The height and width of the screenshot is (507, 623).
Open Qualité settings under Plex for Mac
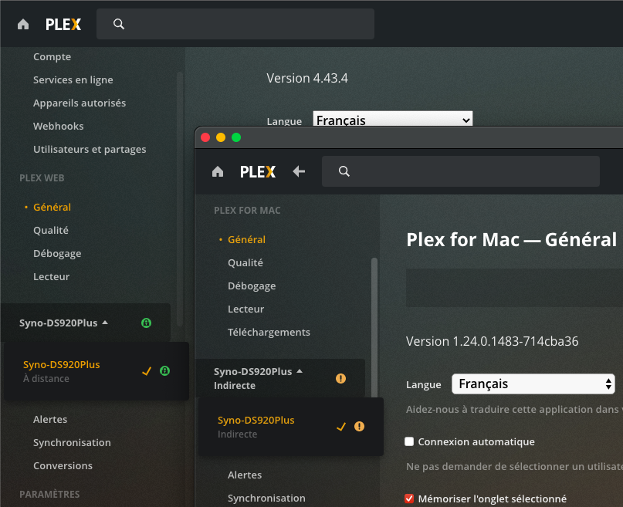[245, 262]
